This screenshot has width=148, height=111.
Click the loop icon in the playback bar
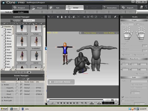77,103
